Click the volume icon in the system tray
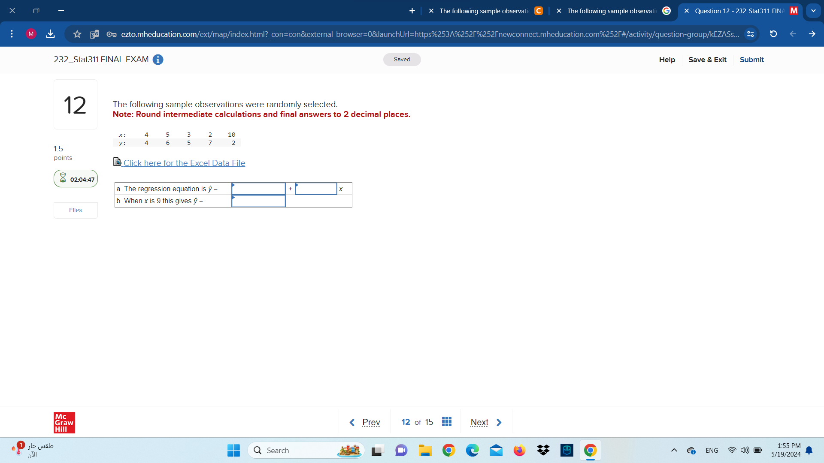The width and height of the screenshot is (824, 463). tap(744, 450)
